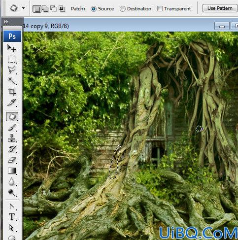Screen dimensions: 238x240
Task: Select the History Brush tool
Action: [x=12, y=149]
